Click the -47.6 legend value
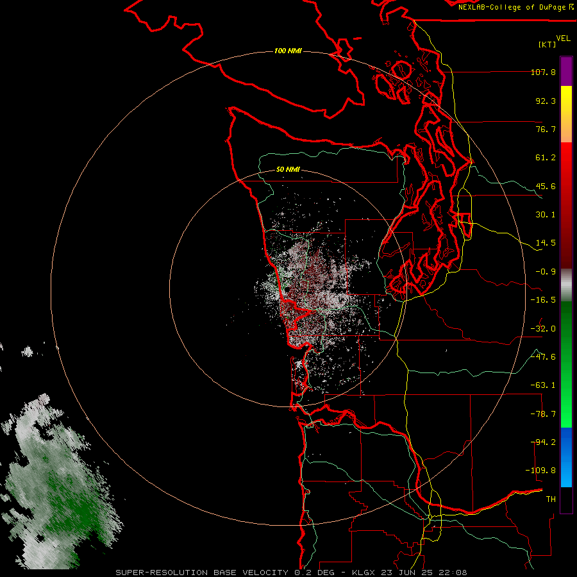 (x=543, y=357)
